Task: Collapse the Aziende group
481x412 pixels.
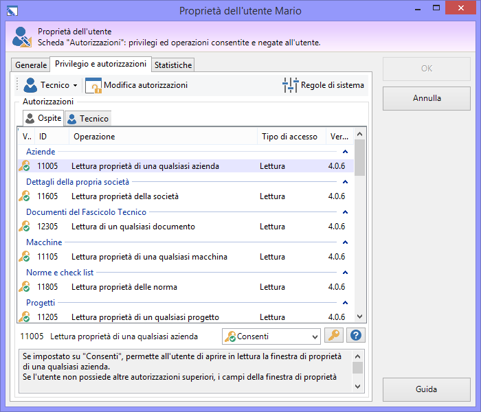Action: (346, 152)
